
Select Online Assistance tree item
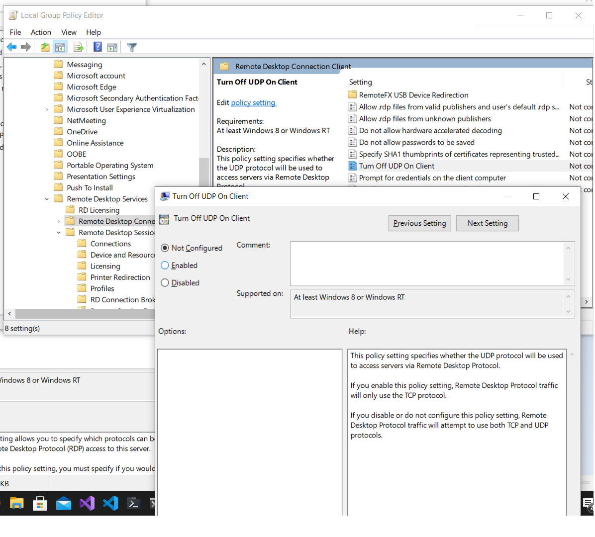95,143
